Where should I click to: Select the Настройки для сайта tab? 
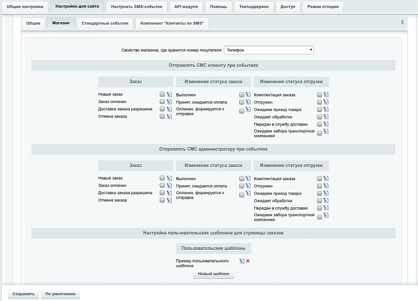pos(77,6)
